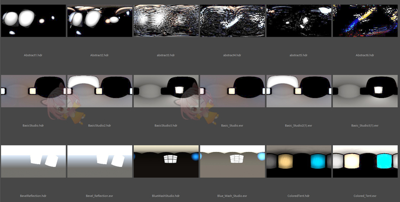Select the BasicStudio2.hdr thumbnail

(100, 91)
